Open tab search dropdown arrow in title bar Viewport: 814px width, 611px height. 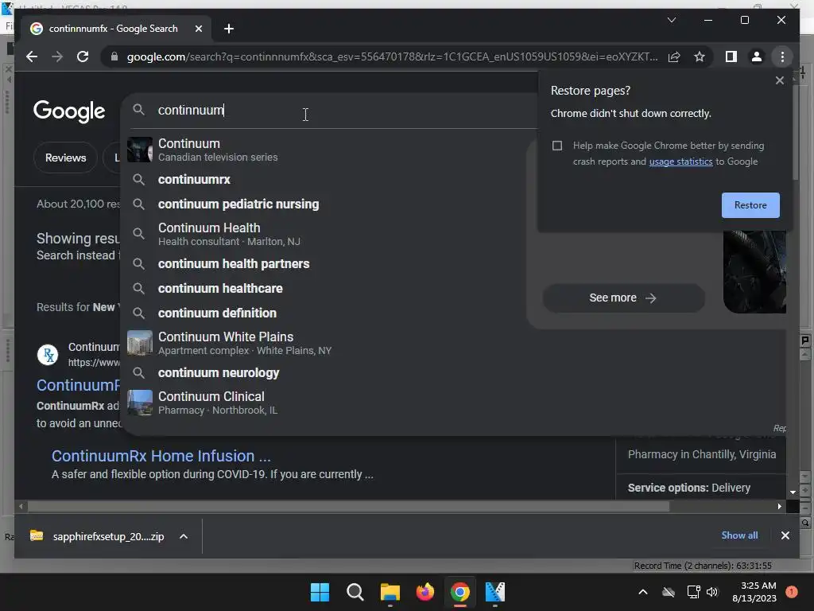pyautogui.click(x=671, y=20)
